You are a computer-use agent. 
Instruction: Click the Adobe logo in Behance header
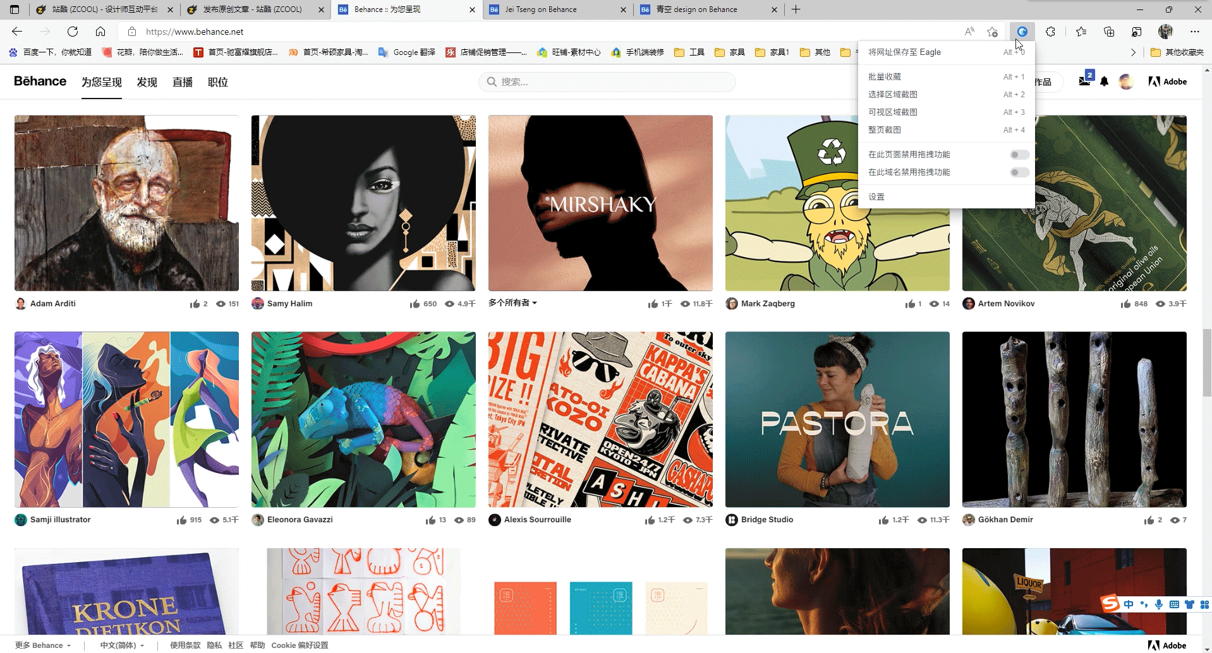(x=1168, y=81)
